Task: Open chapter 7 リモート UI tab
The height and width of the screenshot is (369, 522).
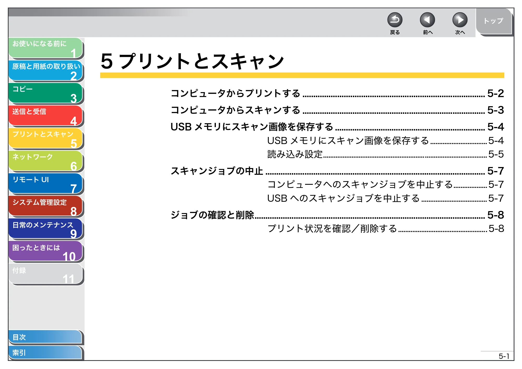Action: click(x=46, y=184)
